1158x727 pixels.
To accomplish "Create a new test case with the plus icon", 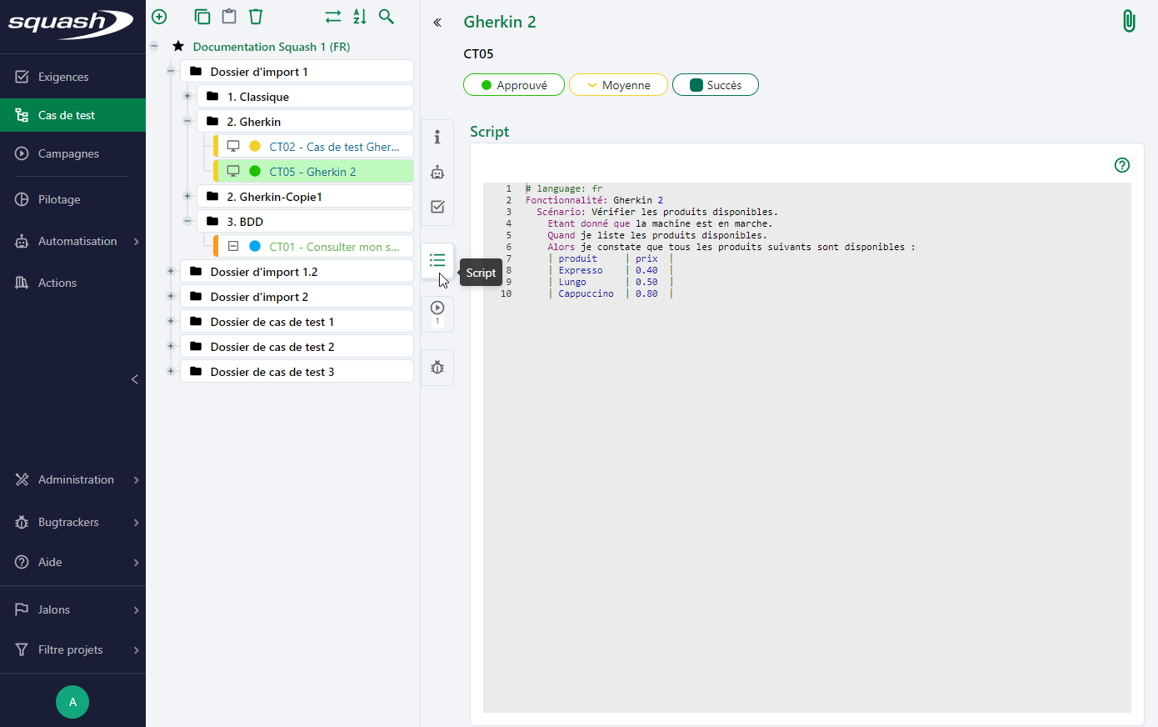I will coord(158,16).
